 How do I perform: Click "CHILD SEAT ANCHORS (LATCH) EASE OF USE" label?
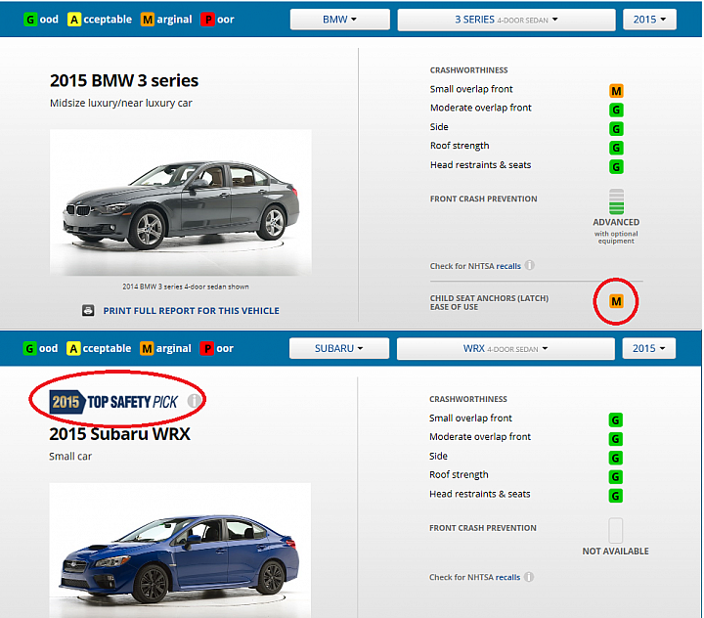coord(489,303)
